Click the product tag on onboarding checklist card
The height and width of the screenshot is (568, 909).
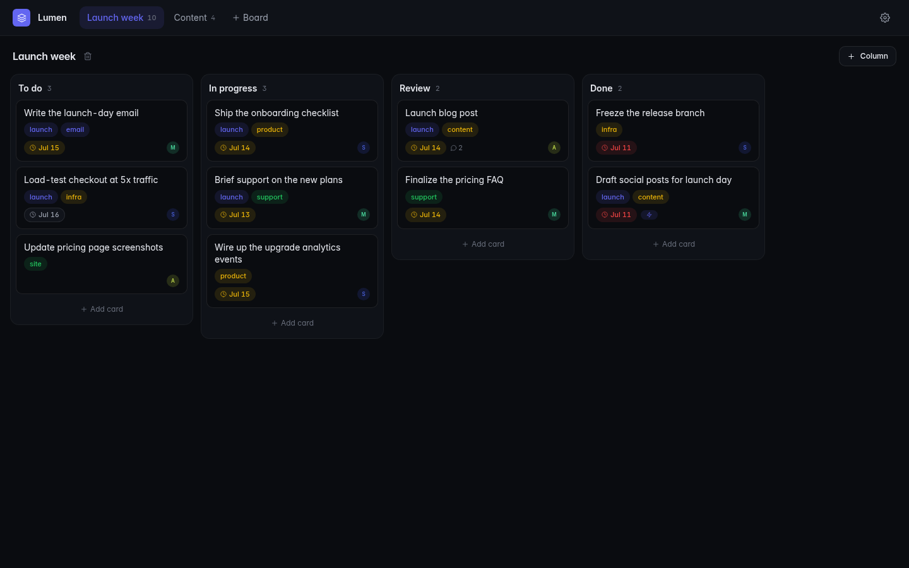click(x=270, y=129)
